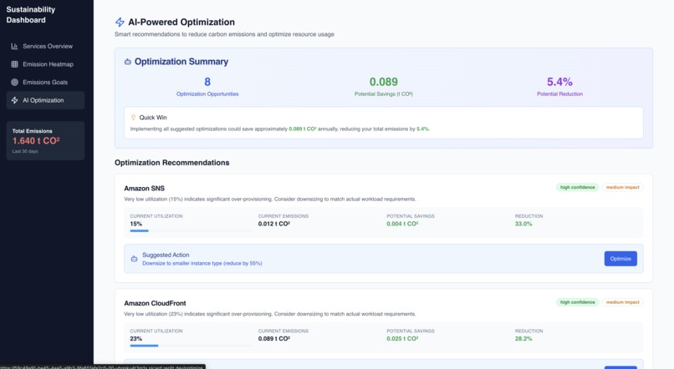
Task: Click the Total Emissions 1.640 t CO² card
Action: [45, 141]
